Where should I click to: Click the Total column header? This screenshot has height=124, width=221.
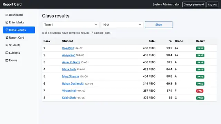click(x=152, y=41)
